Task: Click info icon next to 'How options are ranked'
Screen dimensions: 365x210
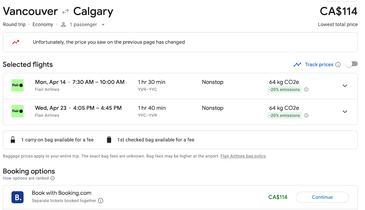Action: pos(52,178)
